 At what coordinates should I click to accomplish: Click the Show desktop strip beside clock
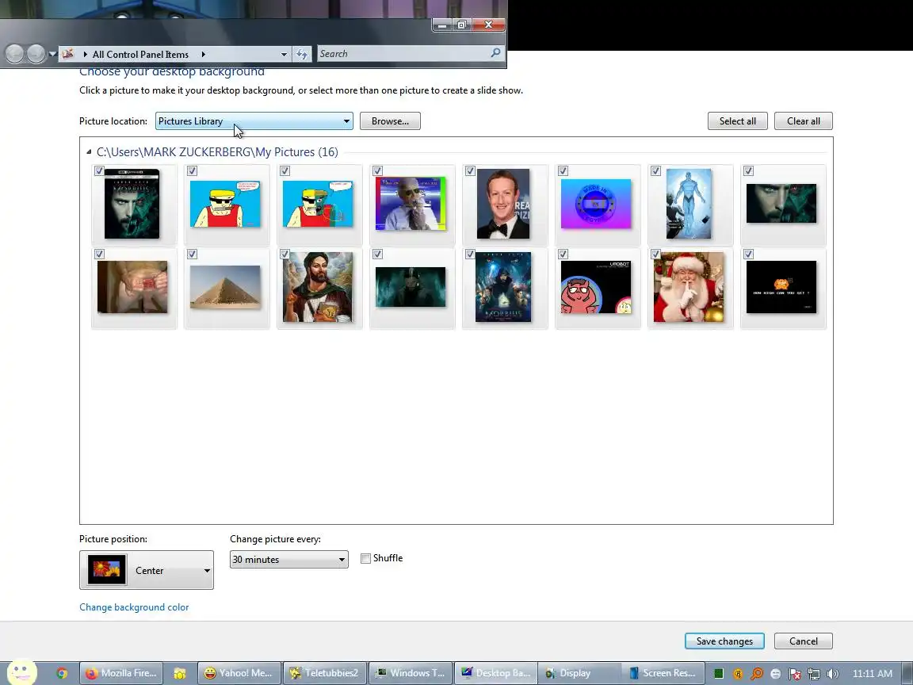click(x=907, y=673)
